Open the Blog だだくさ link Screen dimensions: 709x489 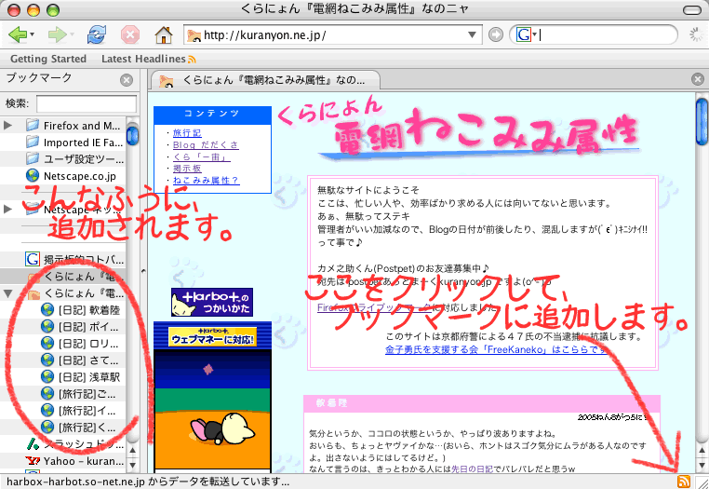coord(205,145)
